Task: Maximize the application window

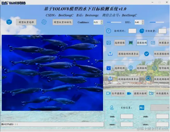Action: pos(160,2)
